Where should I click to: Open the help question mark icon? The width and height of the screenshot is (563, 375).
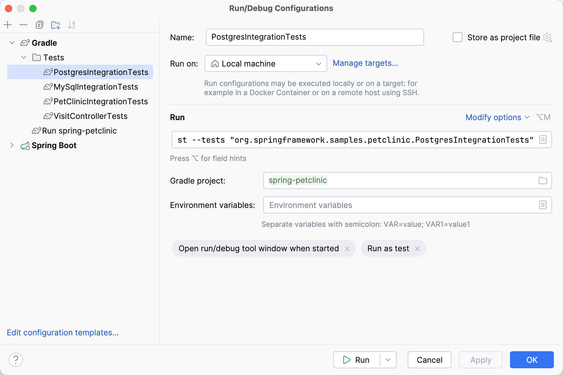[x=16, y=360]
